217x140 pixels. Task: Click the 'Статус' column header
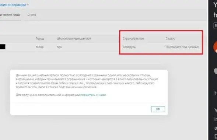(170, 39)
